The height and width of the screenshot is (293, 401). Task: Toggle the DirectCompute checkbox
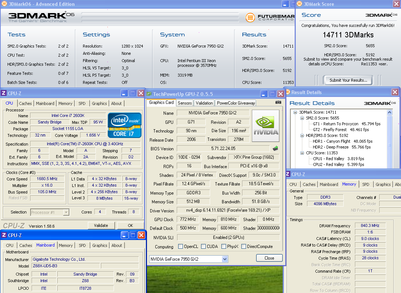(x=244, y=247)
